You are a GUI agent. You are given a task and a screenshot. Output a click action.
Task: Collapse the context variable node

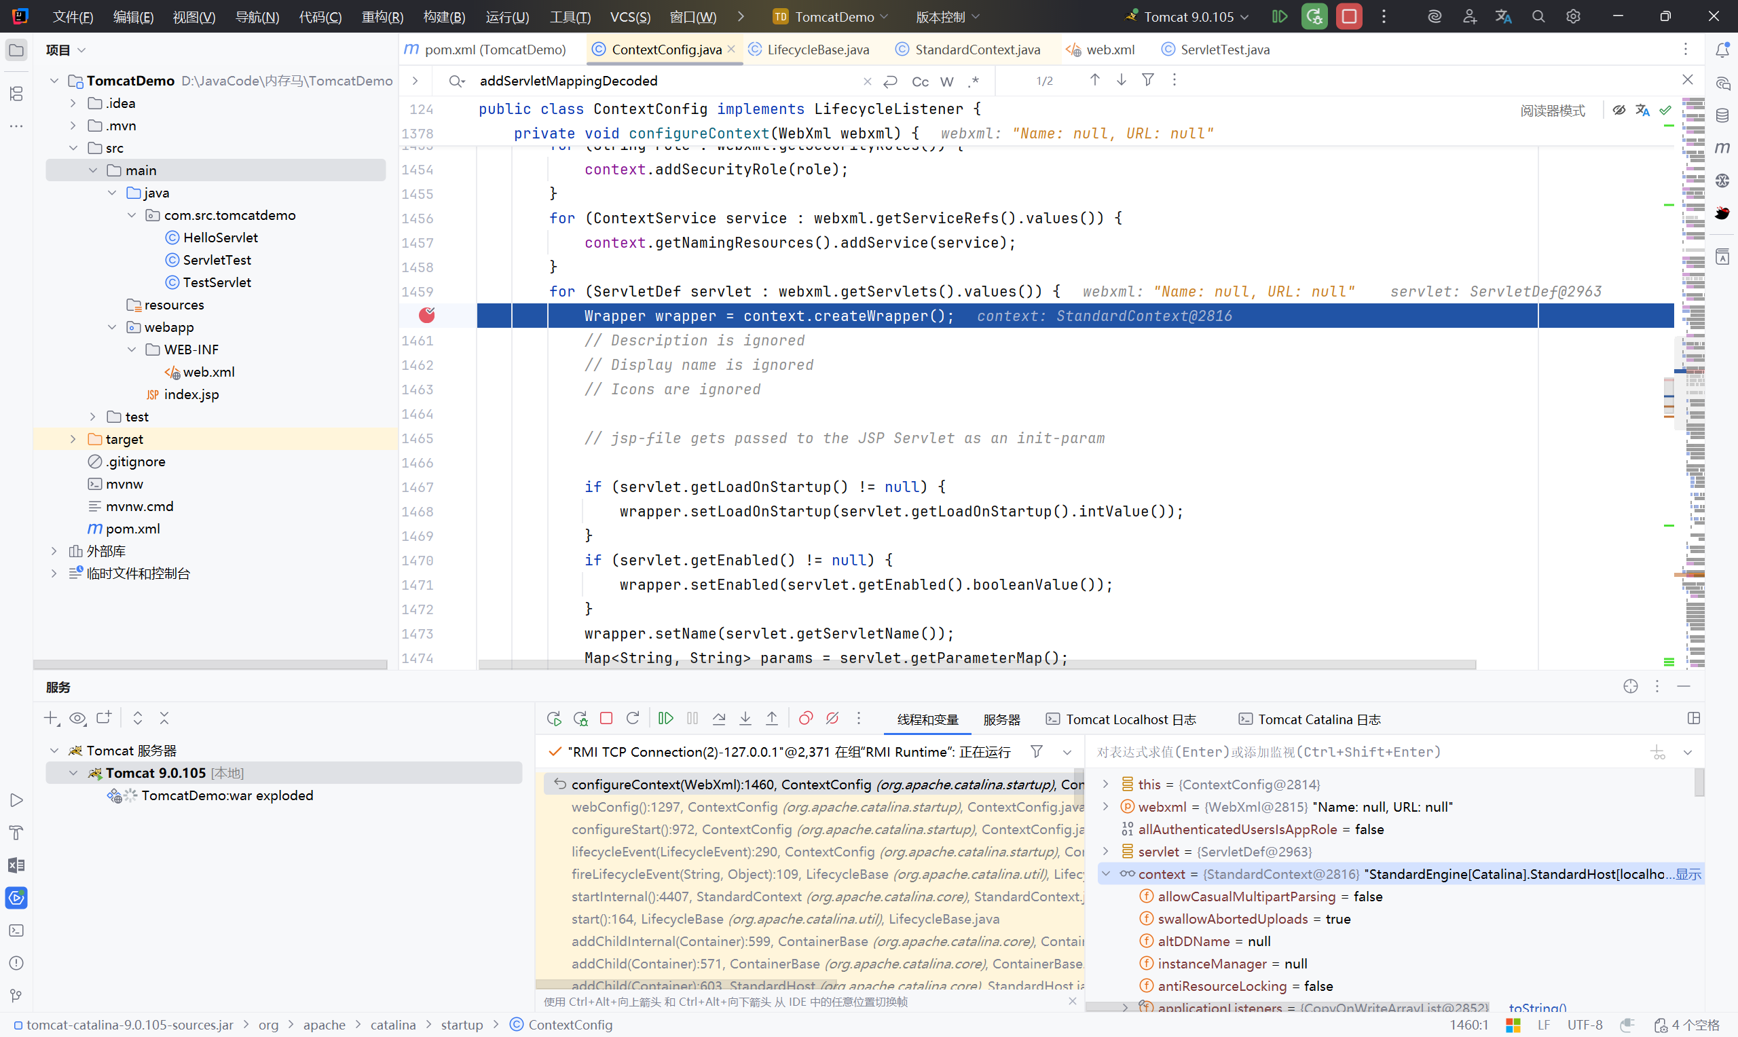(1105, 873)
